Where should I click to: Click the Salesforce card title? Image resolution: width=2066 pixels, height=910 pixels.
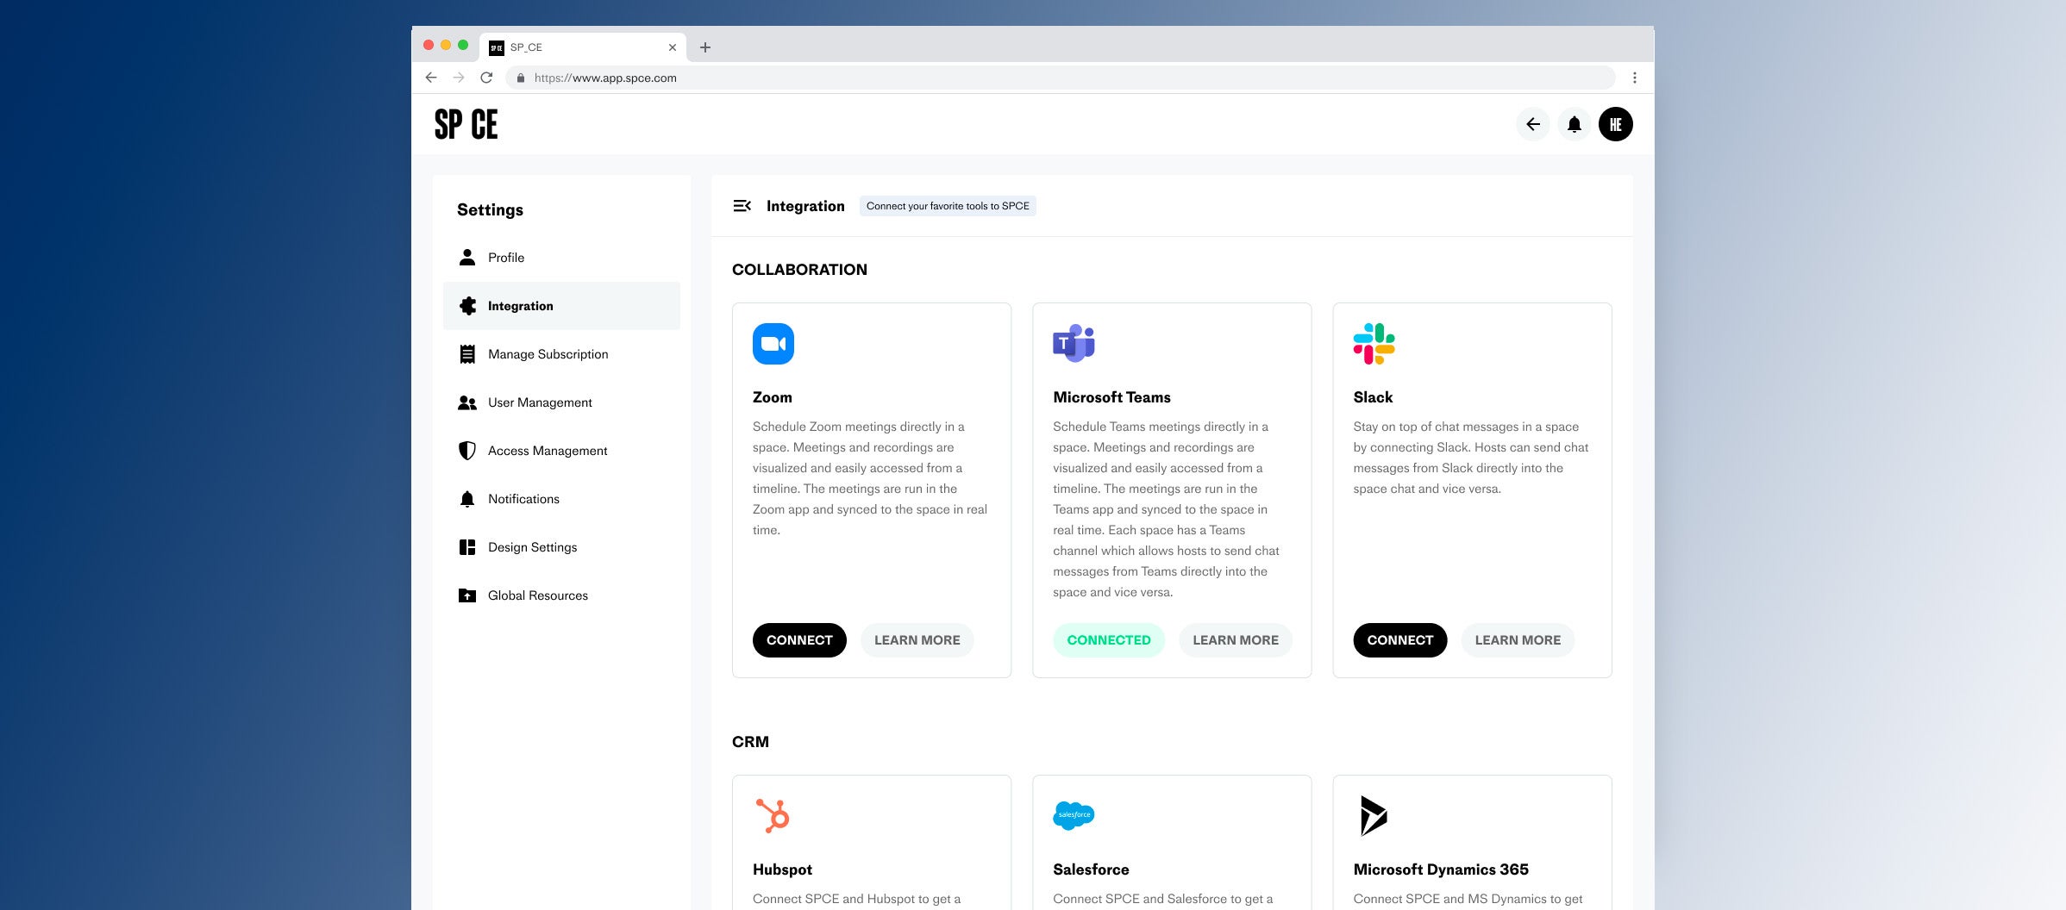point(1091,869)
